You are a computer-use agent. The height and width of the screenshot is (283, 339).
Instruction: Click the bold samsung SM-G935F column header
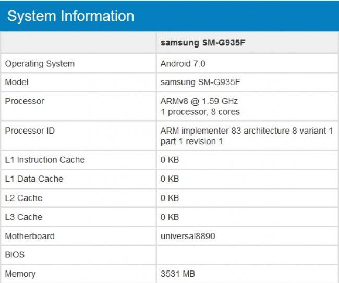(x=202, y=43)
